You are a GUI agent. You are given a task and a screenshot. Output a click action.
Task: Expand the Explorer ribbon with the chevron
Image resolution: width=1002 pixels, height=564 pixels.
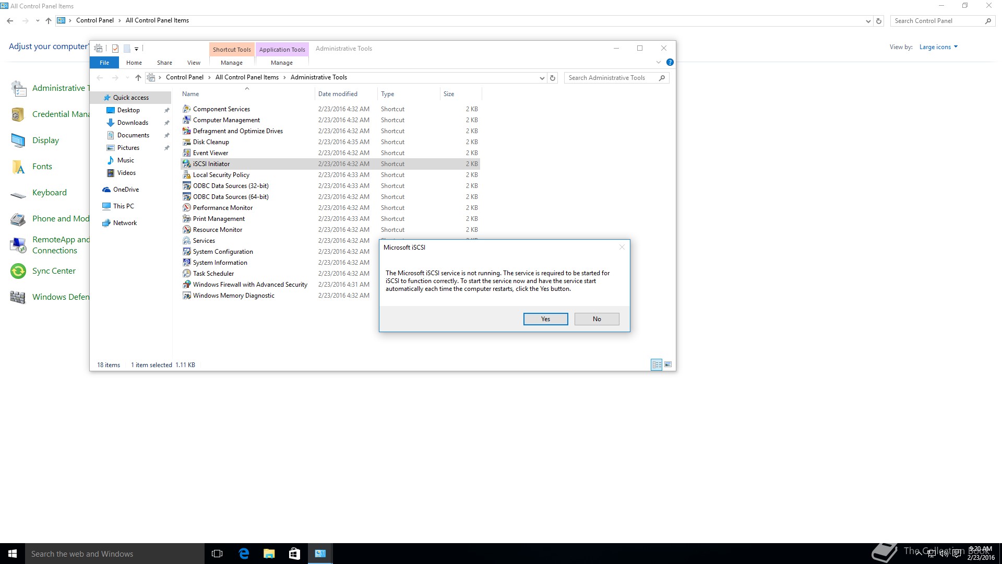pyautogui.click(x=658, y=62)
